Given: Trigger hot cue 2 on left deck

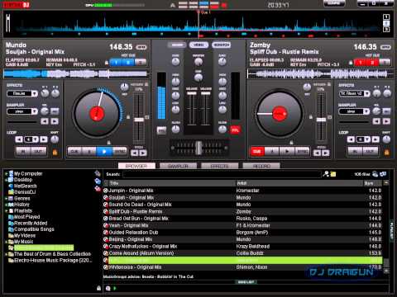Looking at the screenshot, I should pyautogui.click(x=128, y=63).
